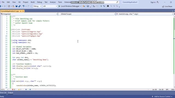The width and height of the screenshot is (175, 98).
Task: Click the Ln: 58 line indicator
Action: (154, 90)
